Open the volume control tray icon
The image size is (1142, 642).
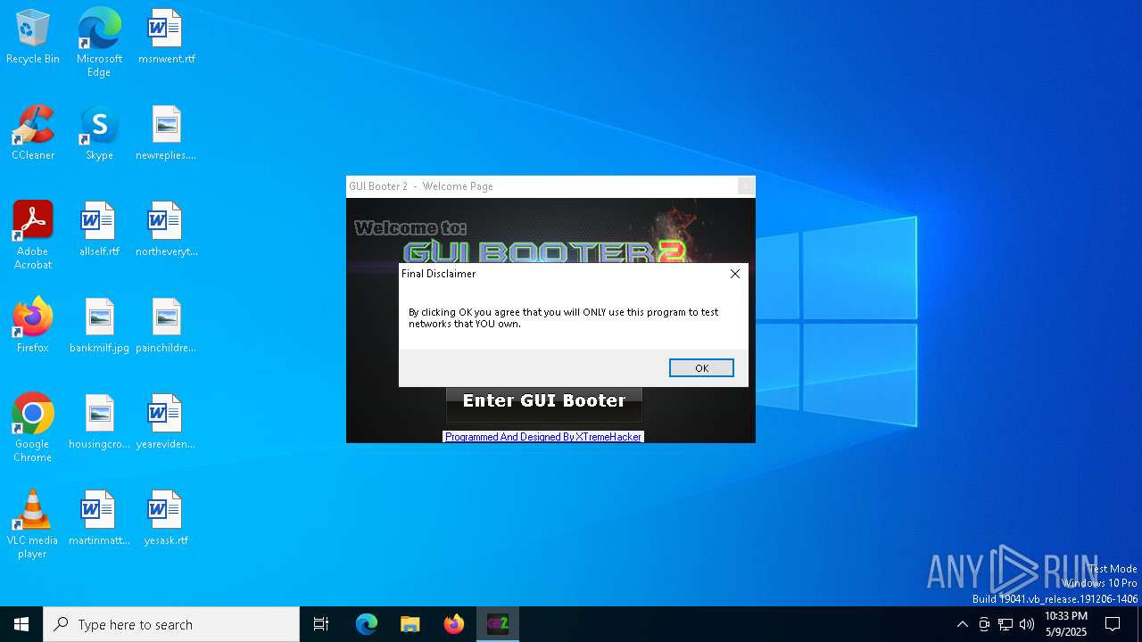1027,624
